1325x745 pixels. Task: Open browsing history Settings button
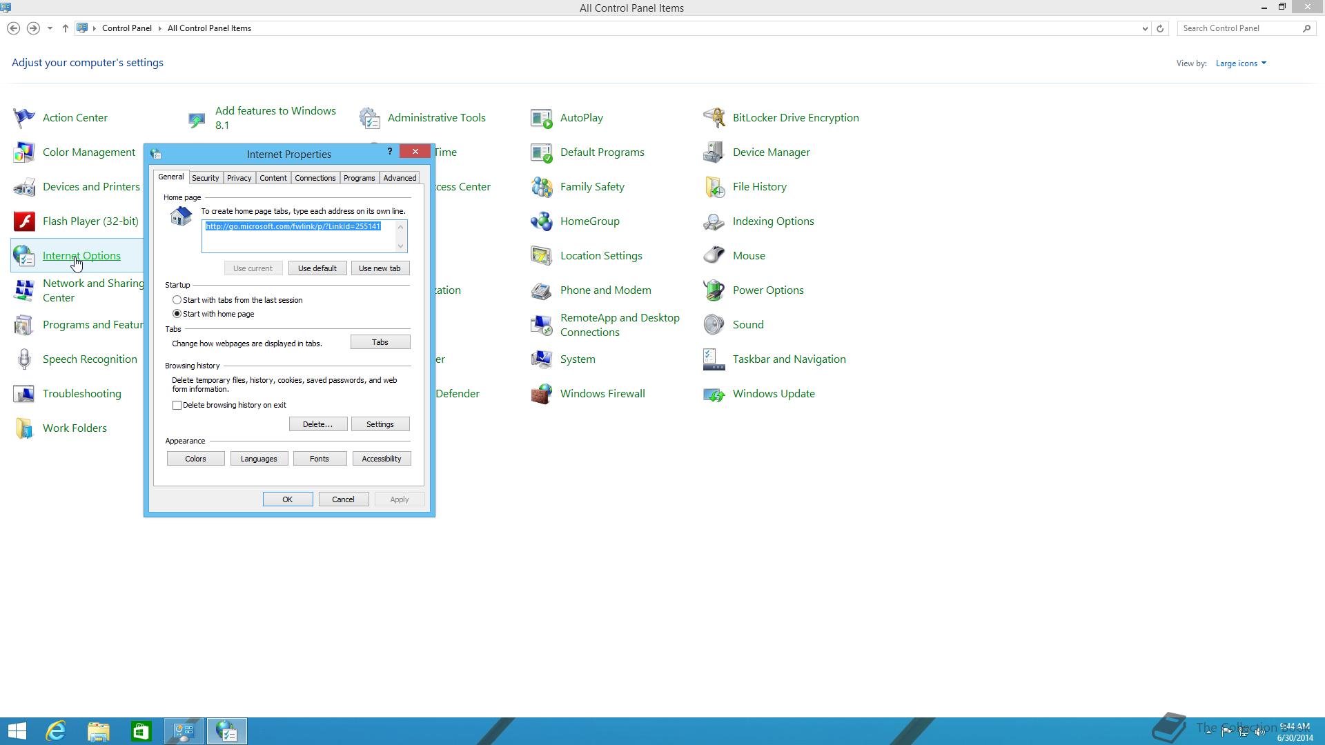(x=380, y=424)
